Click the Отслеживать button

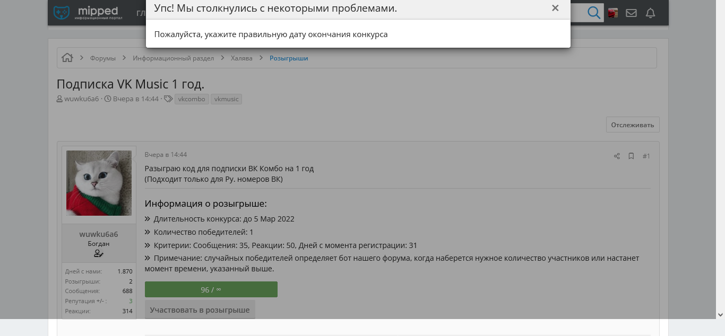pyautogui.click(x=633, y=125)
